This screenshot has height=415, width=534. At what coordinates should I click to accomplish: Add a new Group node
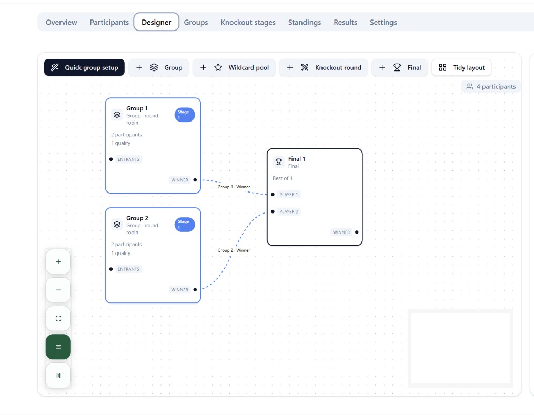(x=159, y=67)
